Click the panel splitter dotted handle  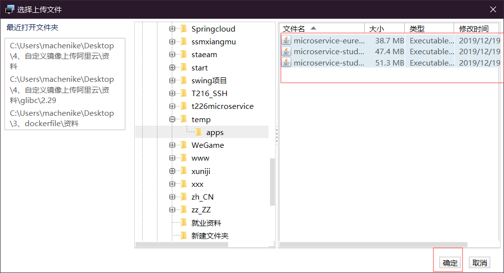point(277,135)
